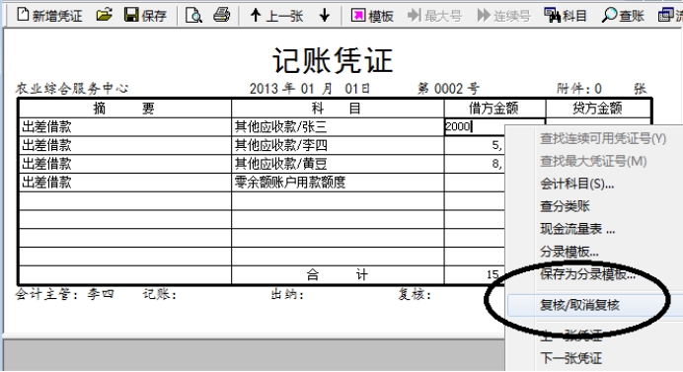Choose 会计科目(S)... from context menu
This screenshot has height=372, width=683.
point(577,184)
